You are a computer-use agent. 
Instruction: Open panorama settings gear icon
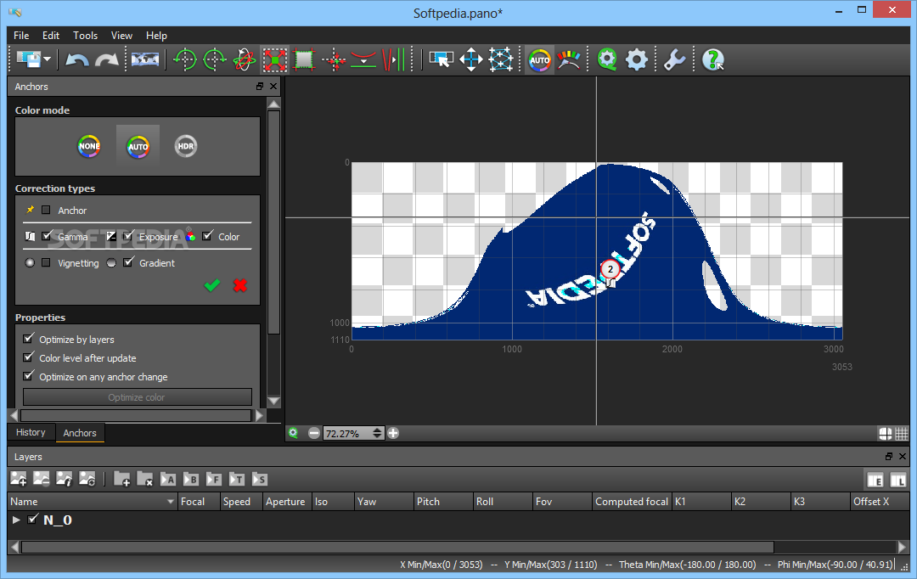pos(636,59)
